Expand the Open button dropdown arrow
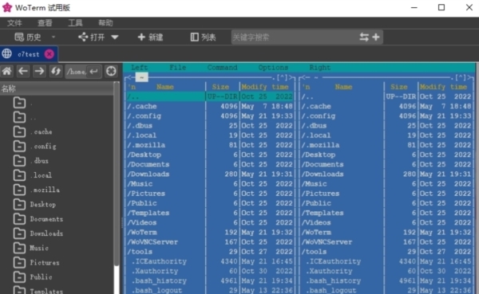 [x=115, y=37]
